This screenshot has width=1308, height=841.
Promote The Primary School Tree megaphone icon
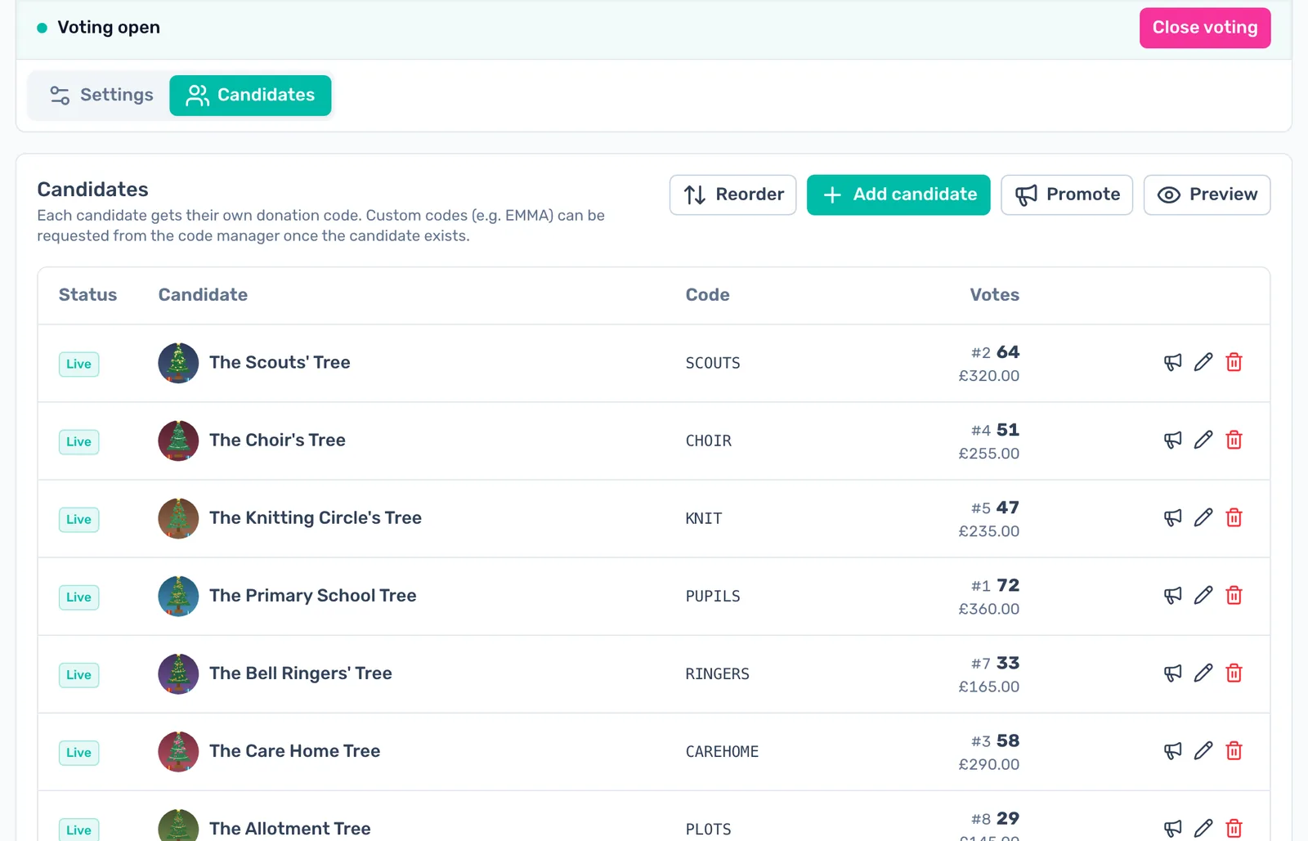(x=1173, y=595)
